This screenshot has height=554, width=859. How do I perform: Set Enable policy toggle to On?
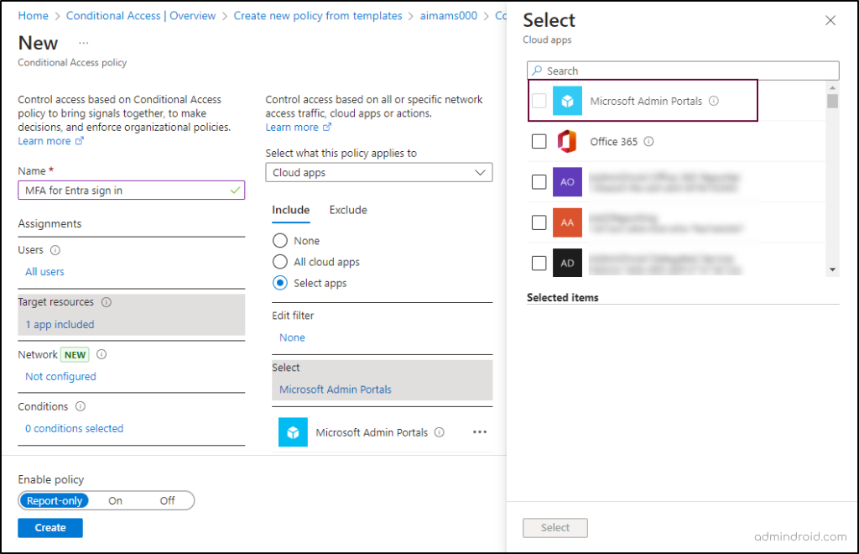coord(115,501)
